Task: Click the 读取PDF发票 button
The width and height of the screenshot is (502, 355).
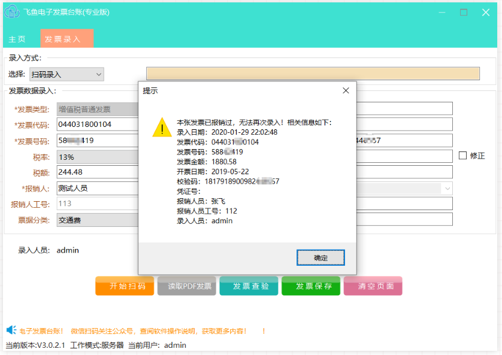Action: (187, 286)
